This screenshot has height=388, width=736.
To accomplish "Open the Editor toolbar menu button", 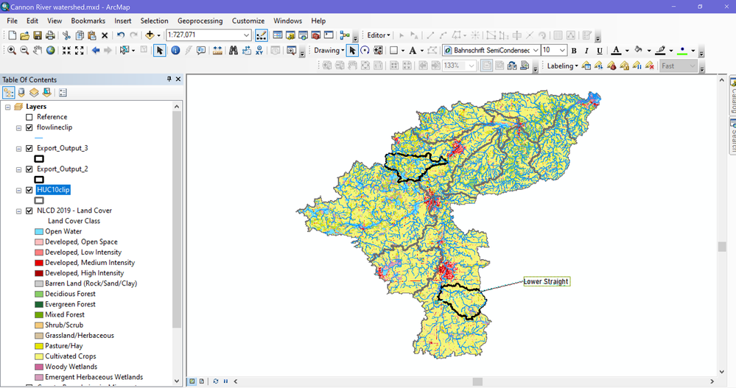I will pyautogui.click(x=379, y=35).
